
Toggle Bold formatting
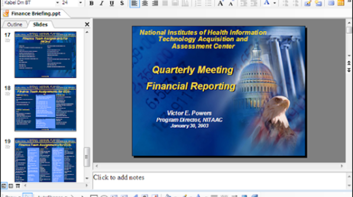91,3
